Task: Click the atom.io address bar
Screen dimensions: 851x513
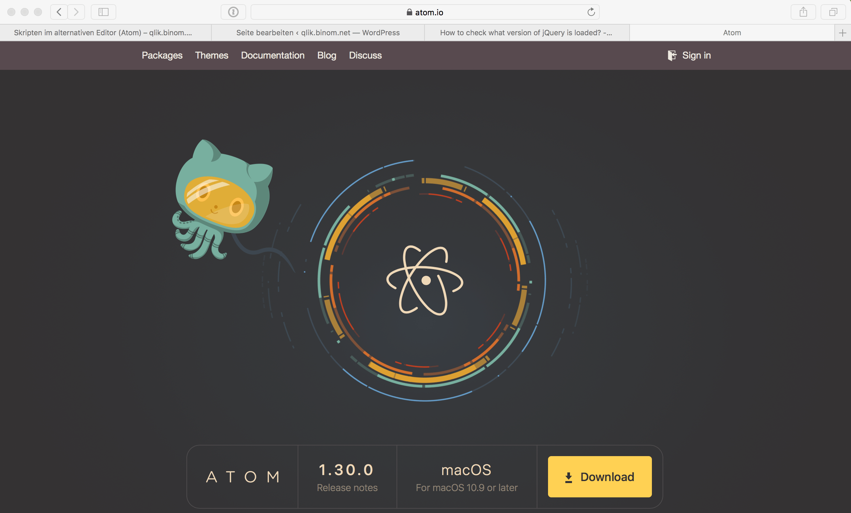Action: [x=425, y=12]
